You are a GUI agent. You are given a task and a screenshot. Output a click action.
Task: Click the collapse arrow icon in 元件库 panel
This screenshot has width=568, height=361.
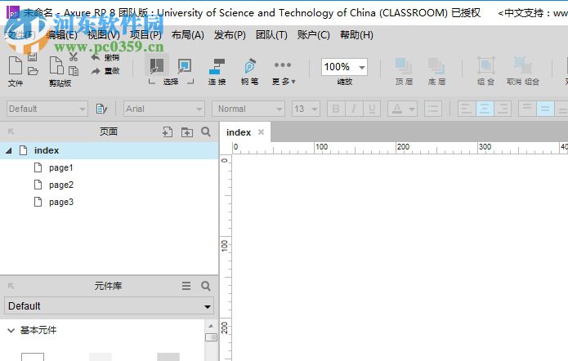(x=11, y=286)
